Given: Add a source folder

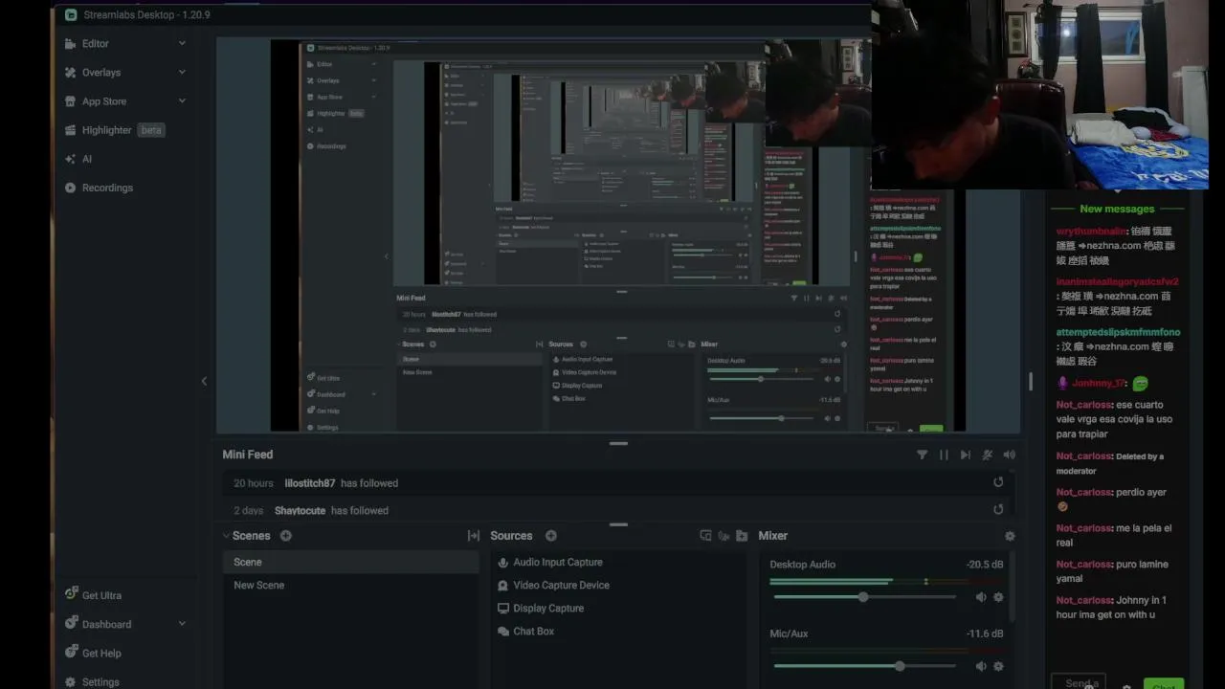Looking at the screenshot, I should point(742,536).
